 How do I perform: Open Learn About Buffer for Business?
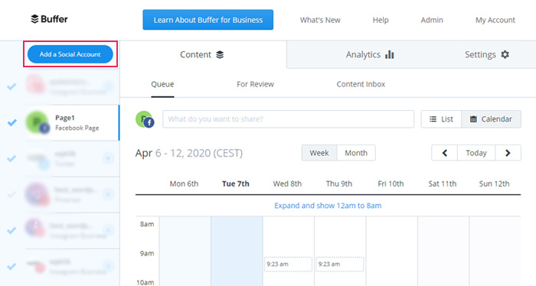tap(208, 20)
